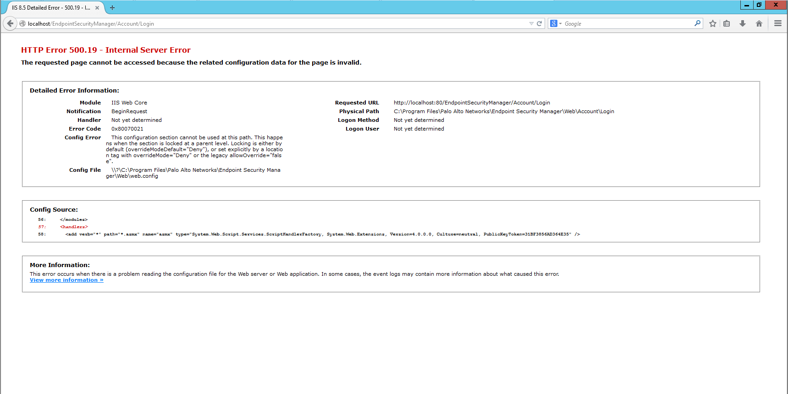Click the add verb asmx config line
788x394 pixels.
(x=323, y=234)
